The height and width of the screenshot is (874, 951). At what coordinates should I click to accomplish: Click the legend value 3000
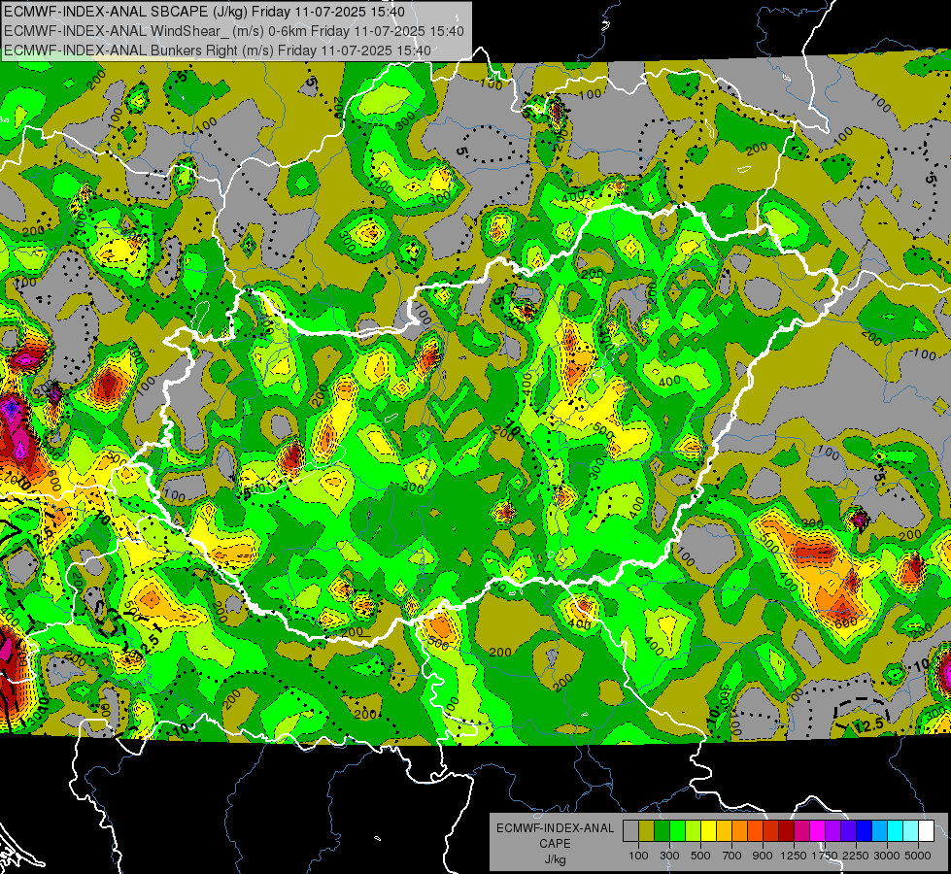click(x=887, y=856)
